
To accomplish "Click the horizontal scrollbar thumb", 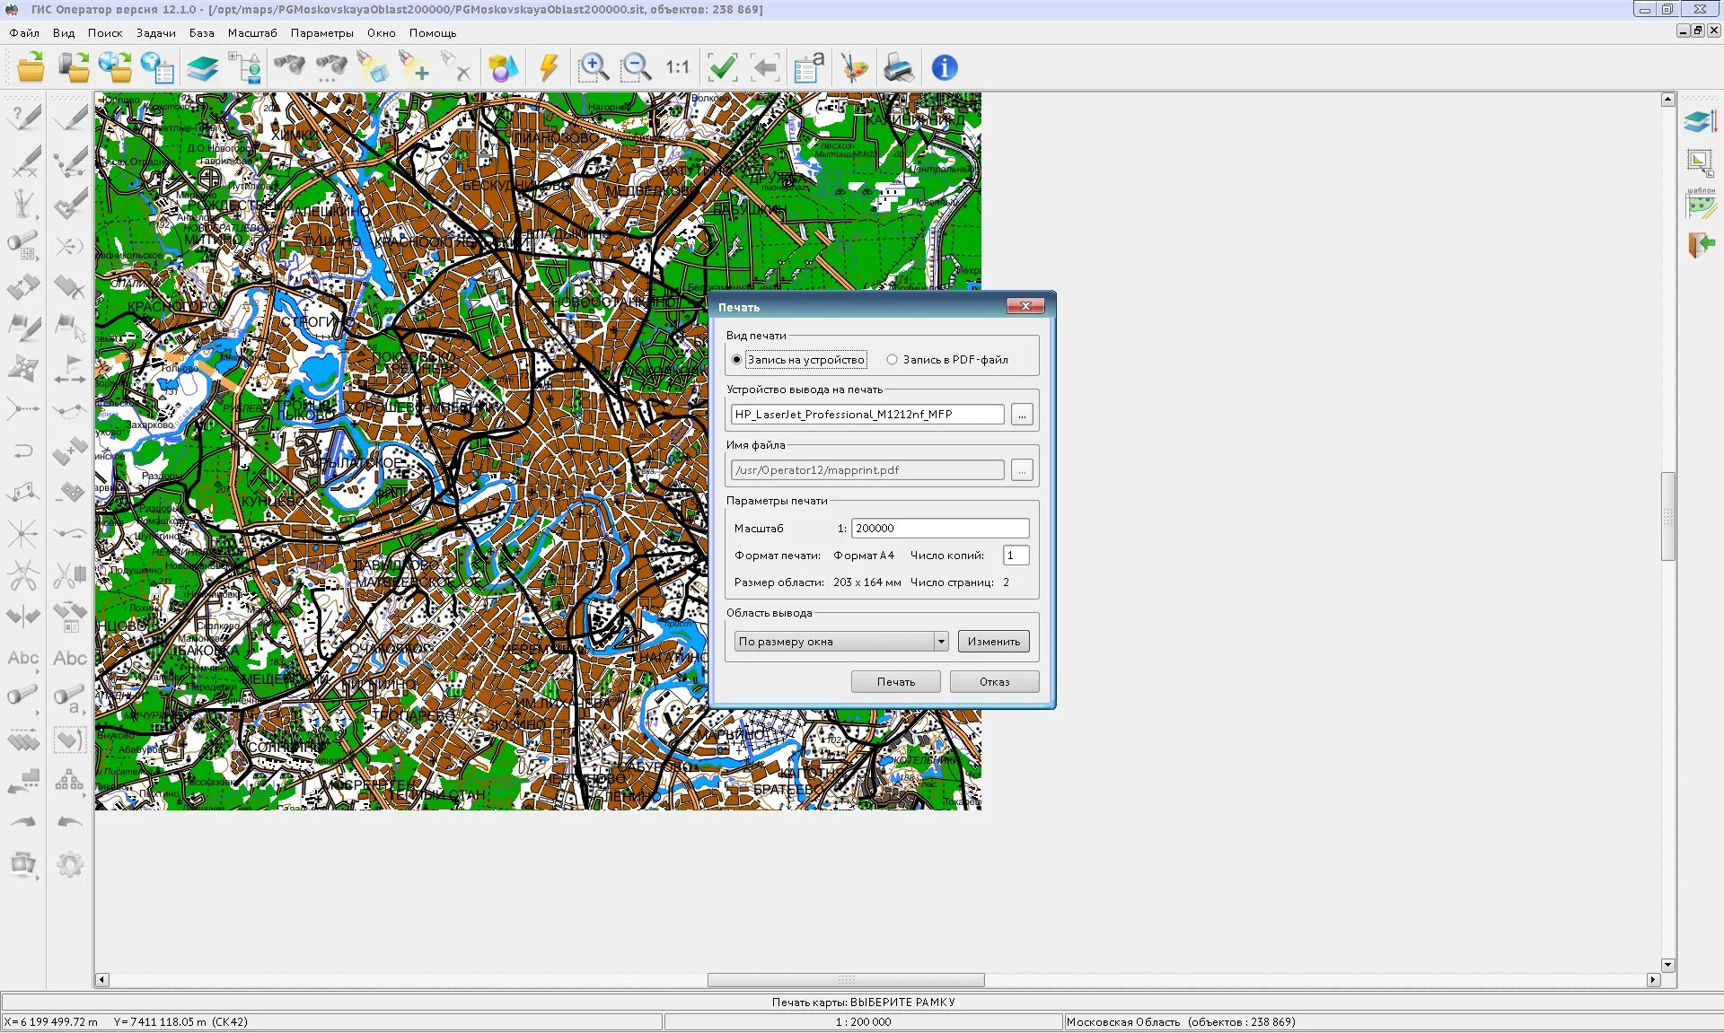I will [x=845, y=980].
